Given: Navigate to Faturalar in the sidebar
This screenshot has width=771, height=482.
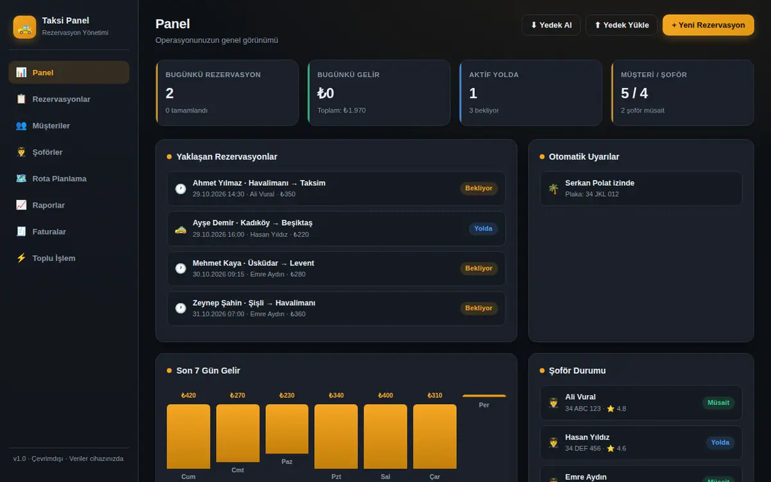Looking at the screenshot, I should [69, 231].
